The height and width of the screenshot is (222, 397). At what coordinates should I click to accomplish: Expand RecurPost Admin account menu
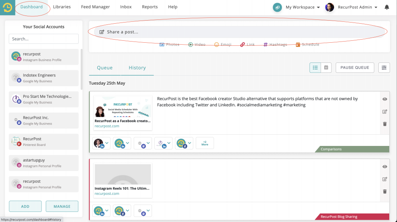[x=376, y=7]
